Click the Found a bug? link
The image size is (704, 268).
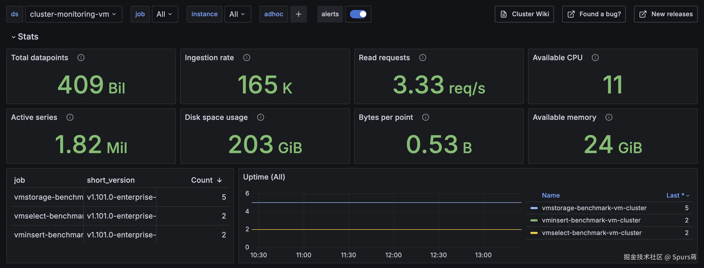click(593, 14)
